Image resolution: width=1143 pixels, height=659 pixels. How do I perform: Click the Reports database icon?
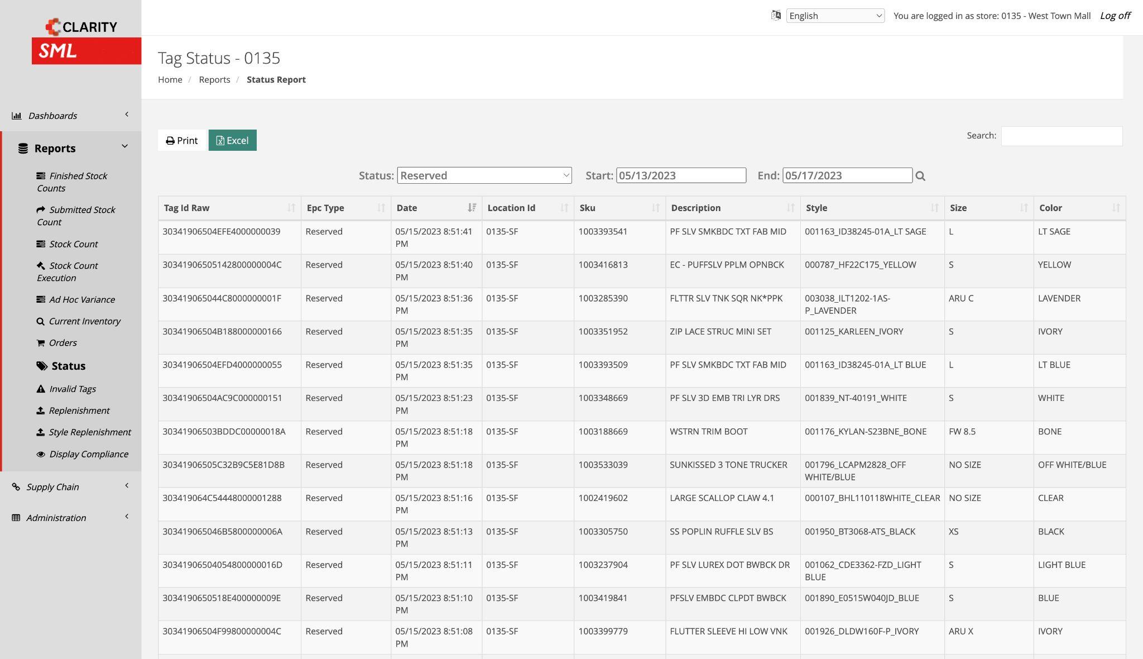(x=23, y=149)
